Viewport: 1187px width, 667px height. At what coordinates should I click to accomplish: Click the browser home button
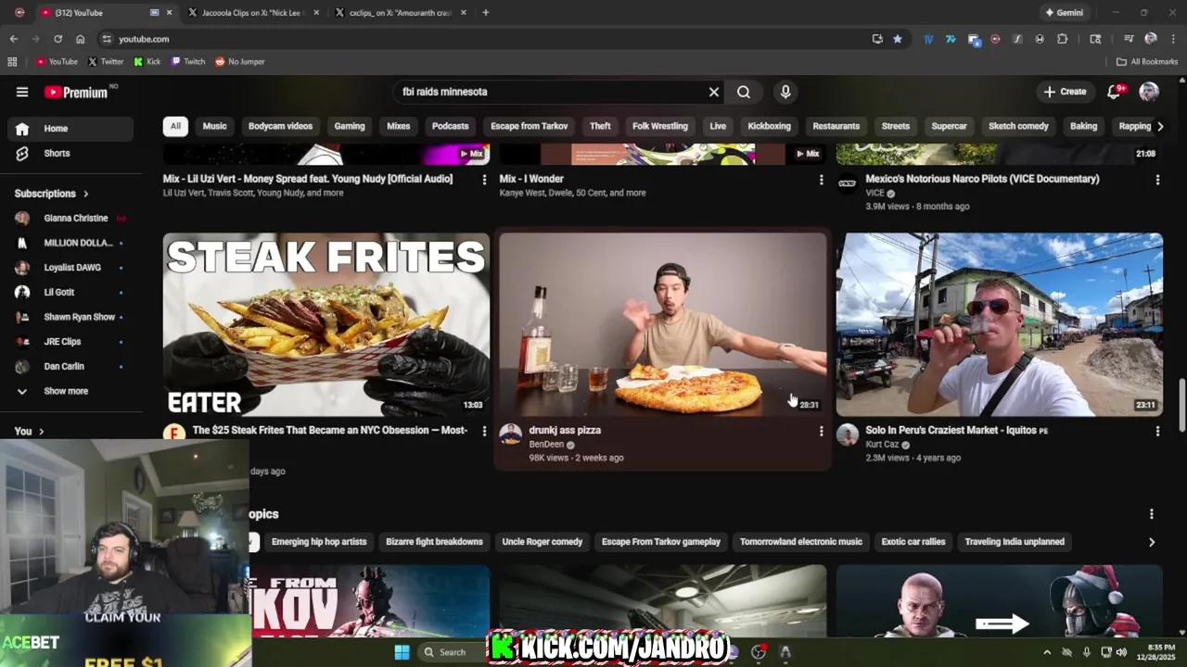point(81,39)
